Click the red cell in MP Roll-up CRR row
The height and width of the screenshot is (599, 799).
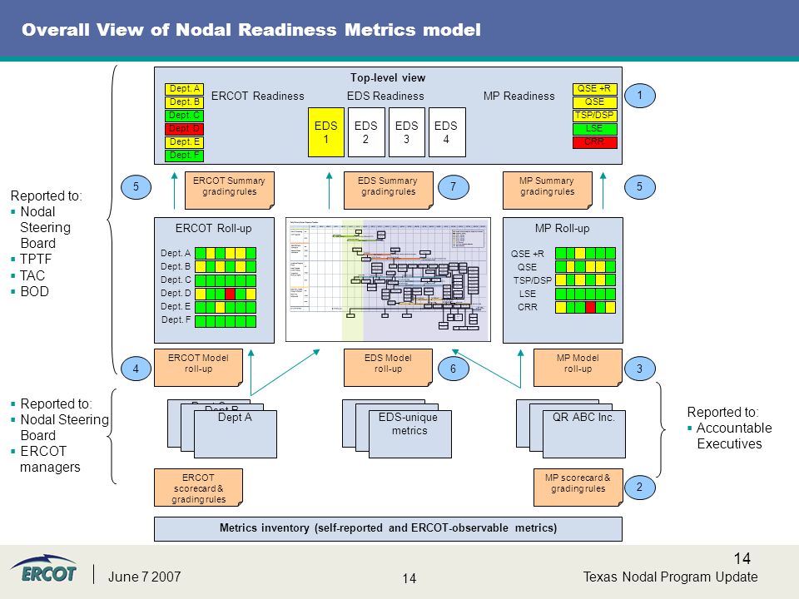coord(590,307)
